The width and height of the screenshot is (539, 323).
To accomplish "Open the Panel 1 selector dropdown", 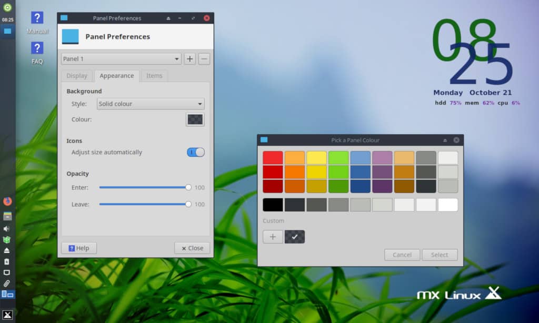I will (121, 59).
